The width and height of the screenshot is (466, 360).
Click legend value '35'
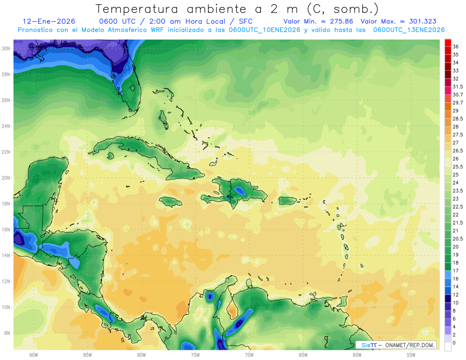(x=456, y=55)
